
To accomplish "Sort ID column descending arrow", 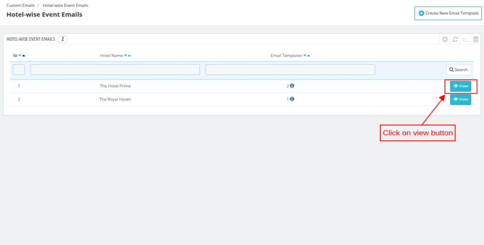I will tap(20, 56).
